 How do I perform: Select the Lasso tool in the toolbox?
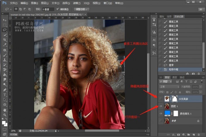click(x=5, y=30)
